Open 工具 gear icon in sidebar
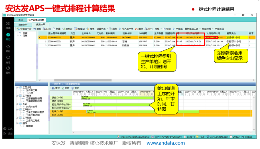The height and width of the screenshot is (149, 260). (5, 128)
